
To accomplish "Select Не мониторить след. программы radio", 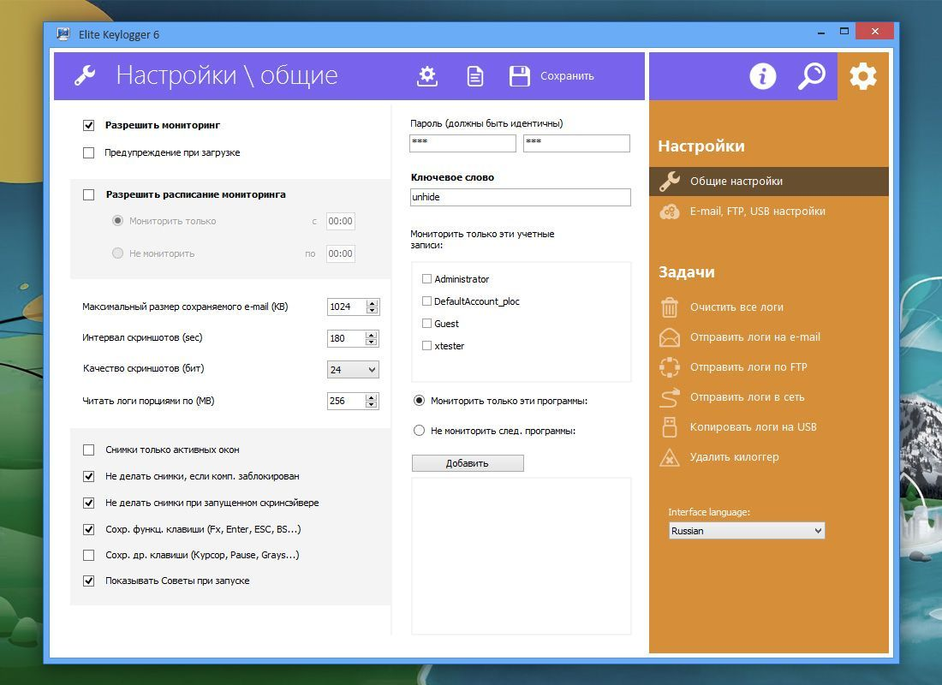I will [x=420, y=430].
